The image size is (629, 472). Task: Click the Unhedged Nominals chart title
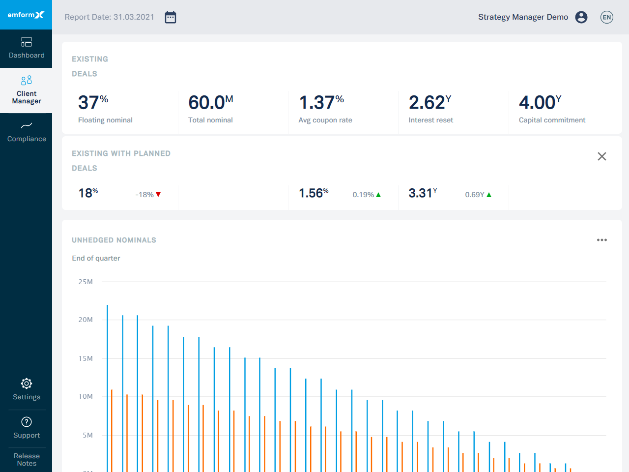pyautogui.click(x=114, y=240)
